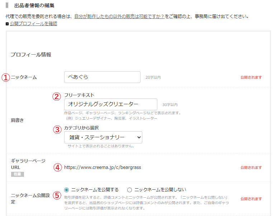Select the ニックネームを公開する radio button

point(66,190)
